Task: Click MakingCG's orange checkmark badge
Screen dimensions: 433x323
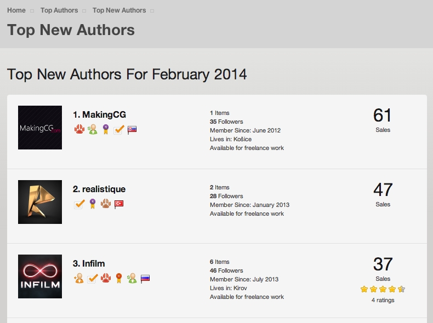Action: pyautogui.click(x=119, y=130)
